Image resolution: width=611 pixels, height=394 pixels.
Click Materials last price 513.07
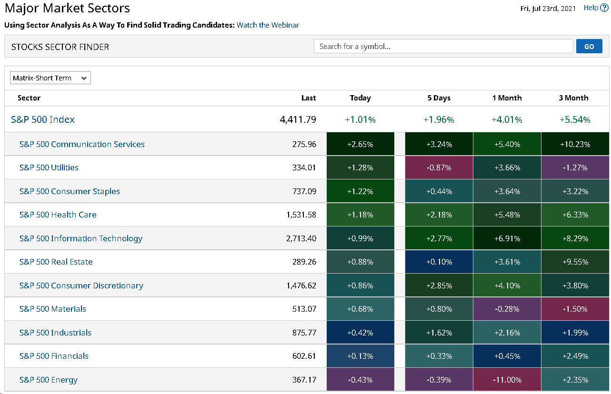[304, 309]
